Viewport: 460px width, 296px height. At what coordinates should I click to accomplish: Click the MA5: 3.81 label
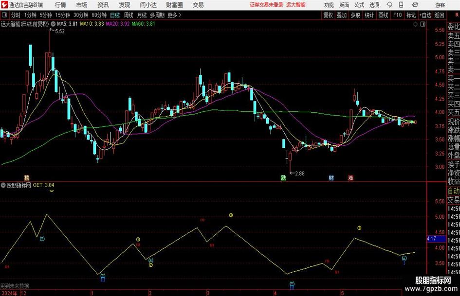67,24
